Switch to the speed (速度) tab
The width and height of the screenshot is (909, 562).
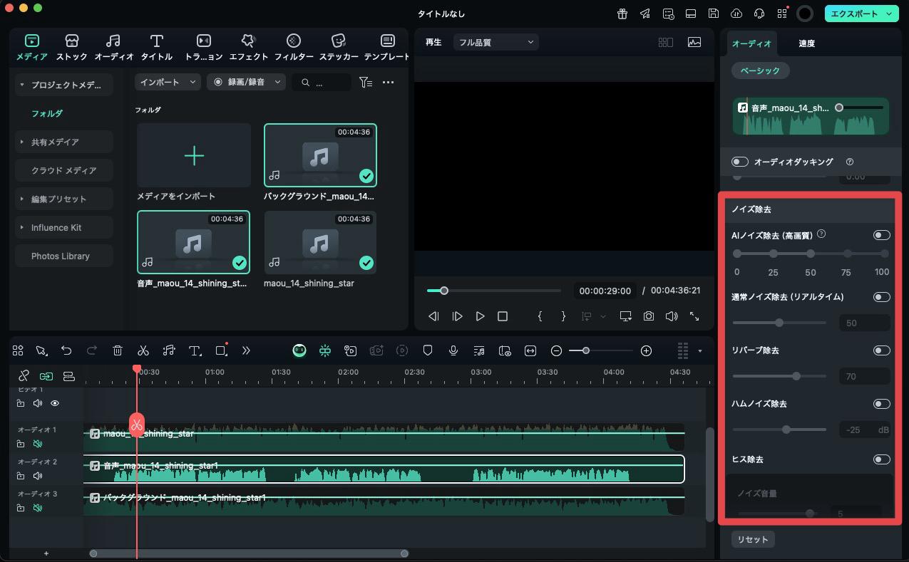[x=806, y=43]
